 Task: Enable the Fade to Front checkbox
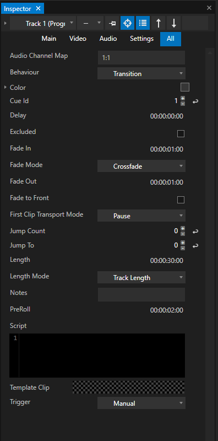click(181, 200)
